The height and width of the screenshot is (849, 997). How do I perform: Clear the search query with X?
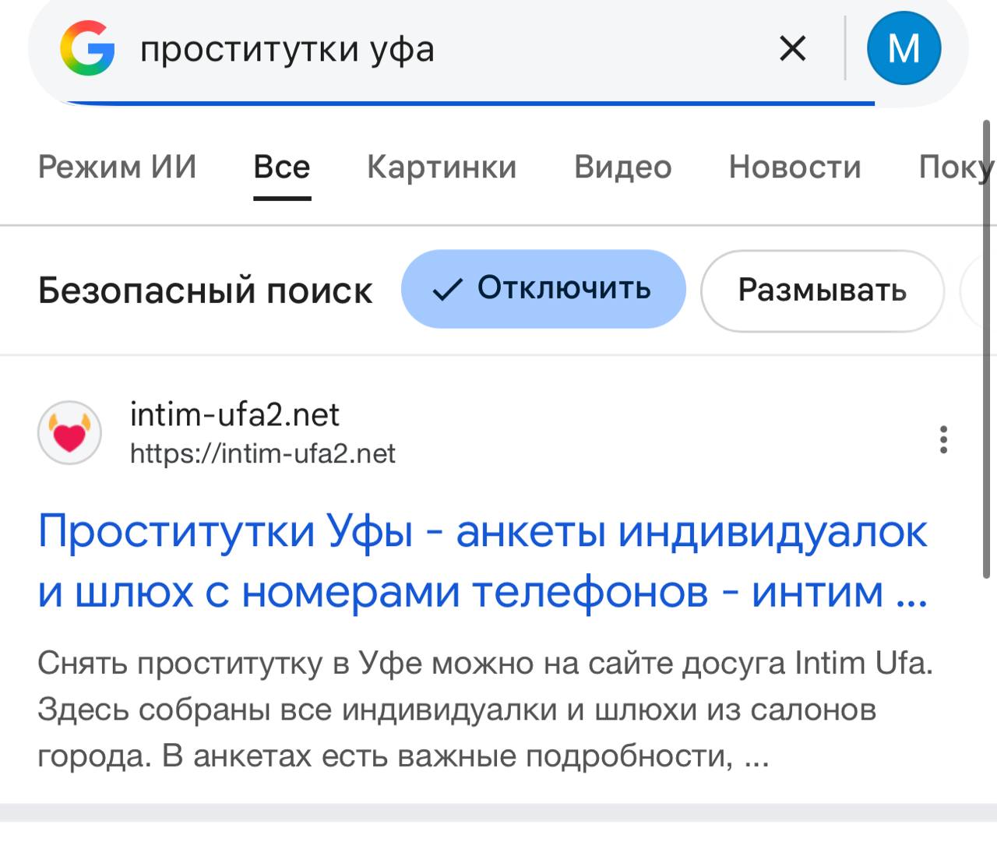coord(792,49)
